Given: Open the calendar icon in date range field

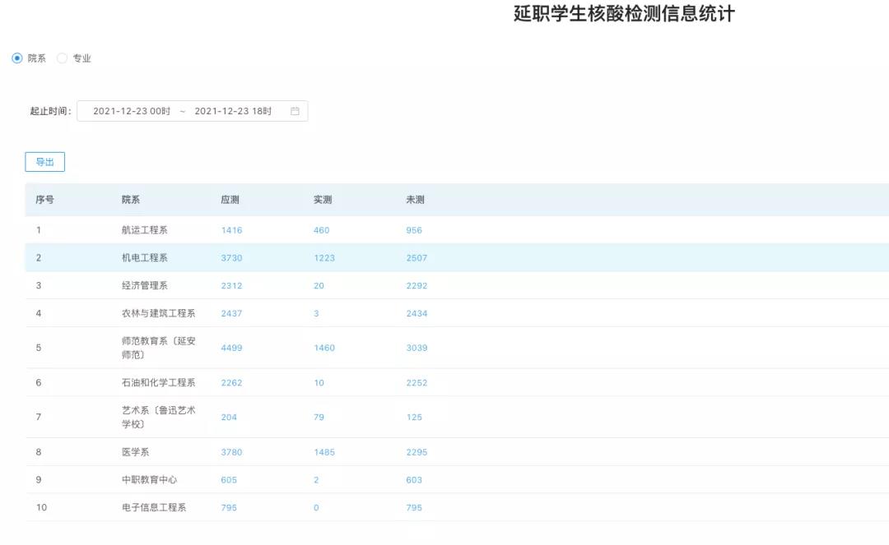Looking at the screenshot, I should click(x=295, y=111).
